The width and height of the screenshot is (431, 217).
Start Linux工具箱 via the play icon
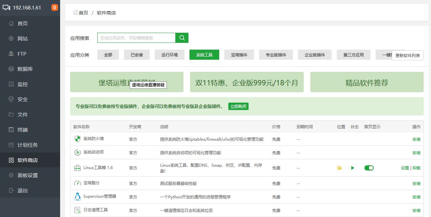coord(353,168)
